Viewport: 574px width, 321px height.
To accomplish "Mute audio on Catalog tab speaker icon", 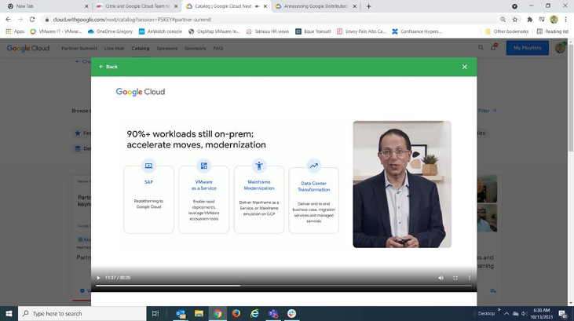I will [x=258, y=6].
